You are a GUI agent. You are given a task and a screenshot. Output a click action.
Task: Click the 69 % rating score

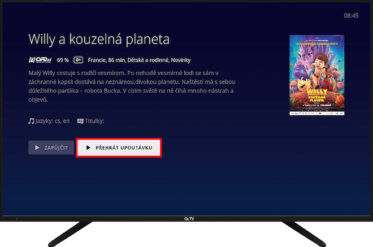63,60
